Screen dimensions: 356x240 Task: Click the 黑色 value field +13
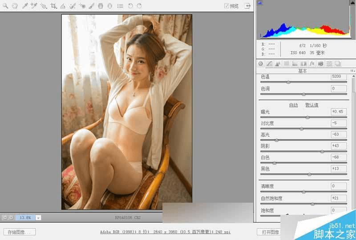pyautogui.click(x=339, y=168)
